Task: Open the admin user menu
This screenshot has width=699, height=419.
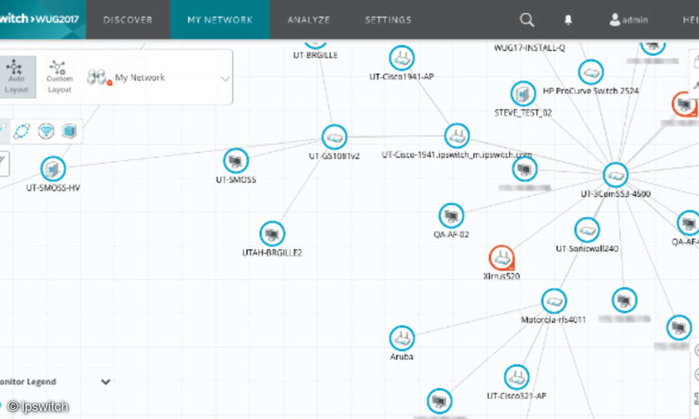Action: pos(629,20)
